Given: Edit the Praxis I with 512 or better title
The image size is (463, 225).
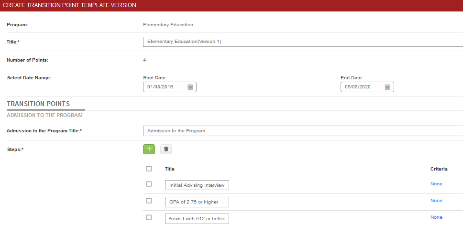Looking at the screenshot, I should pos(197,219).
